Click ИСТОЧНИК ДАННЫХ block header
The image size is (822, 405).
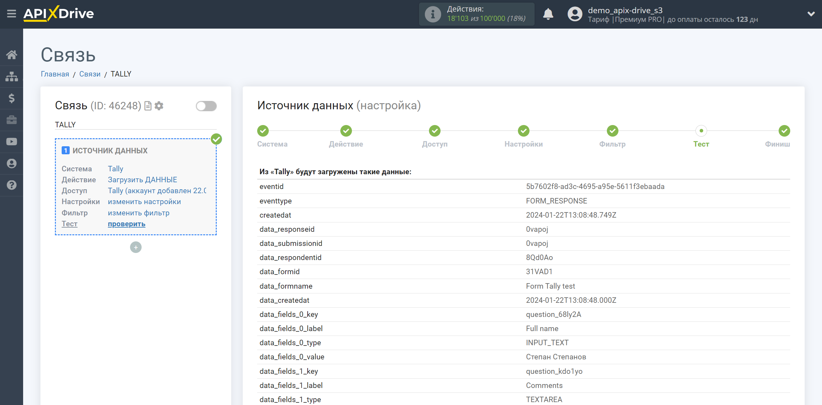pyautogui.click(x=110, y=150)
